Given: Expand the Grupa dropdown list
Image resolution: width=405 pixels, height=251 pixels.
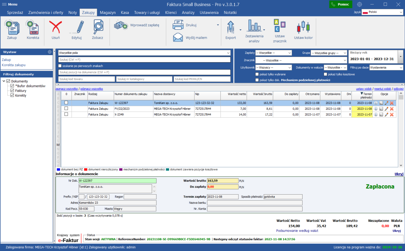Looking at the screenshot, I should pos(329,53).
